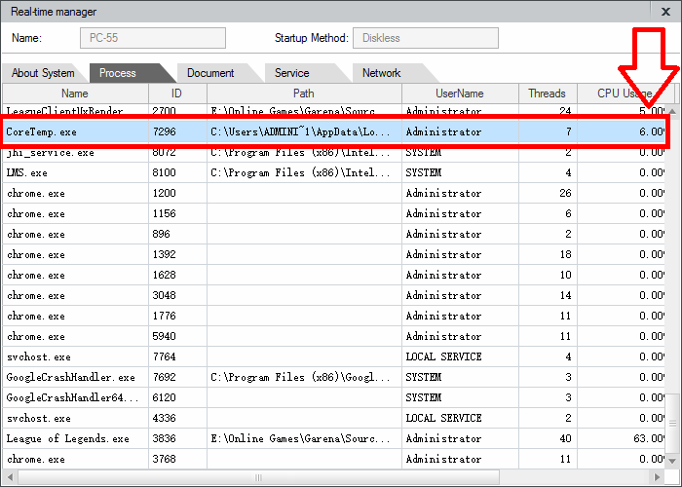Click the PC-55 name field
Viewport: 682px width, 487px height.
coord(152,38)
